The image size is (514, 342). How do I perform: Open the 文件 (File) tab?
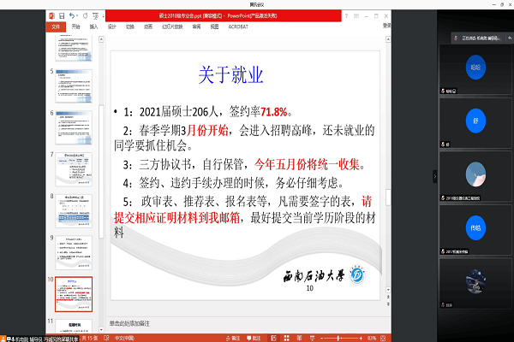point(56,26)
